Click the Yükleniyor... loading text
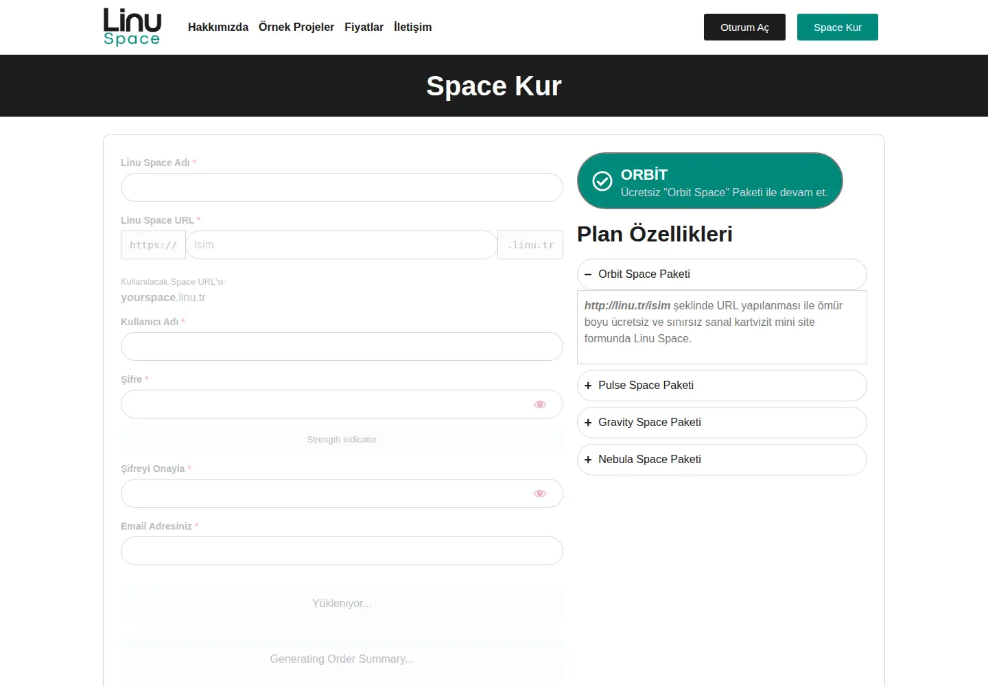Image resolution: width=988 pixels, height=686 pixels. click(x=342, y=604)
